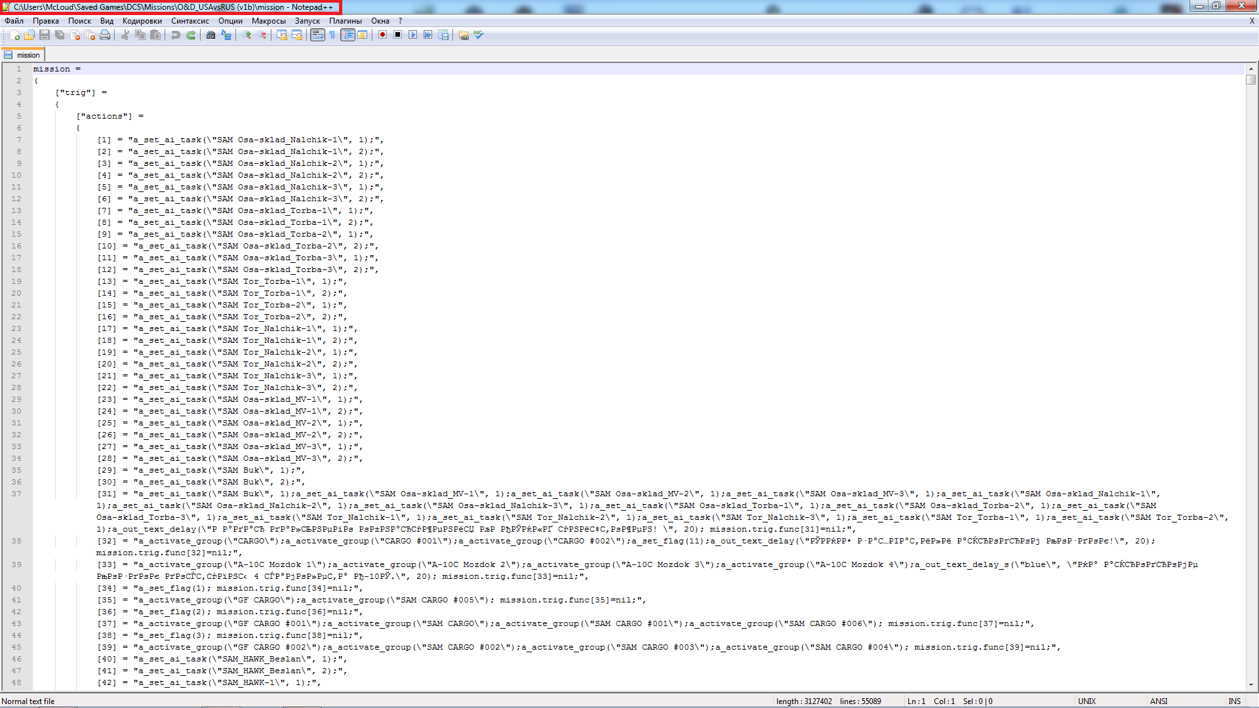Toggle word wrap in the toolbar
Viewport: 1259px width, 708px height.
(317, 35)
